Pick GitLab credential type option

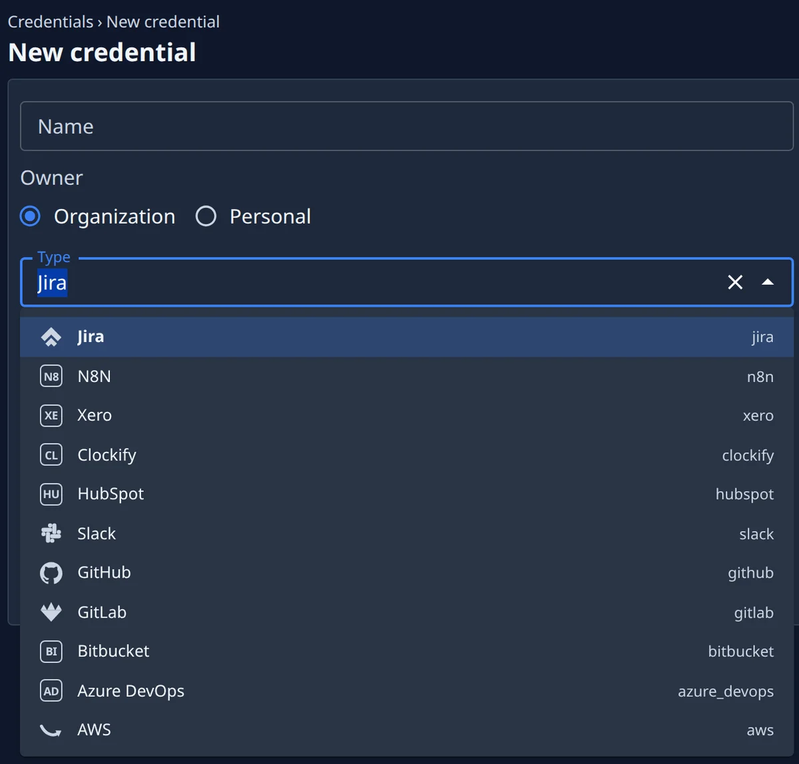click(x=407, y=612)
